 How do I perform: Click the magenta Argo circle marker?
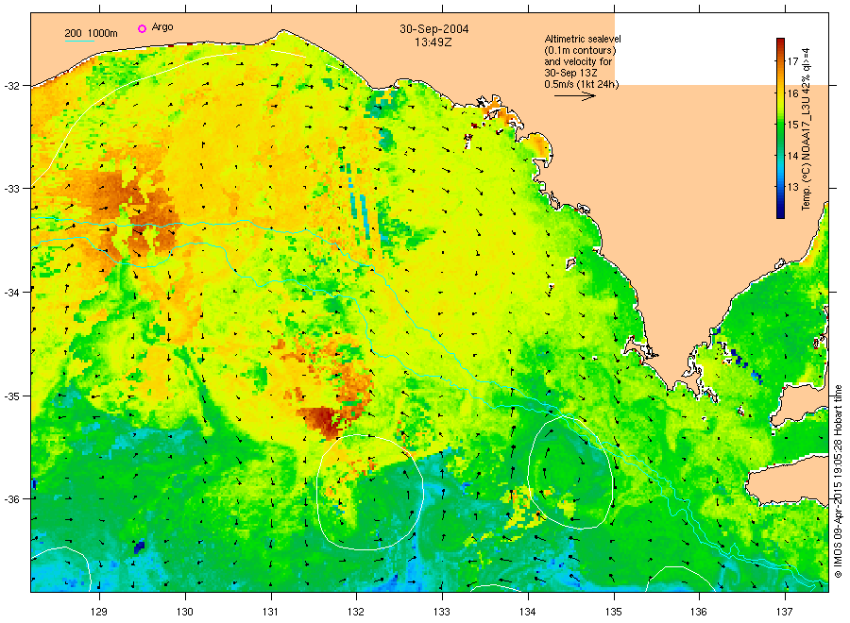pos(142,28)
